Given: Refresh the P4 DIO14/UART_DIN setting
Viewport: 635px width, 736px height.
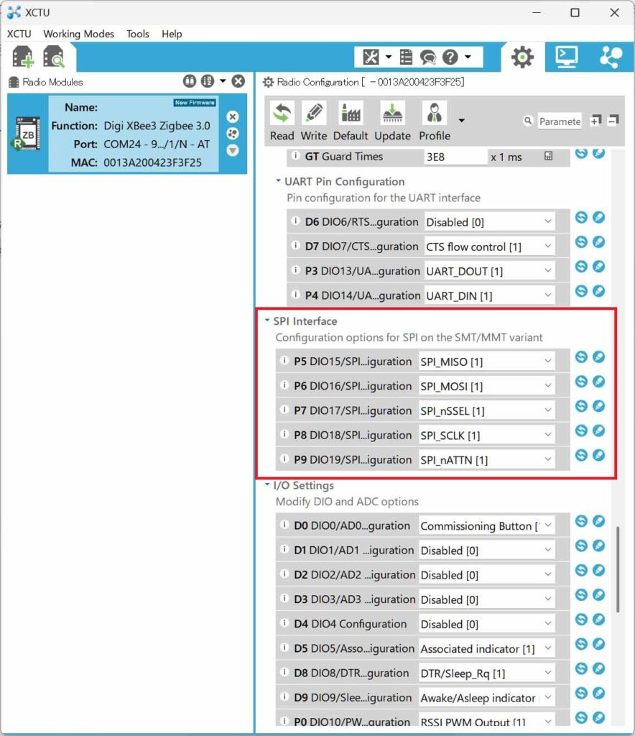Looking at the screenshot, I should coord(581,291).
